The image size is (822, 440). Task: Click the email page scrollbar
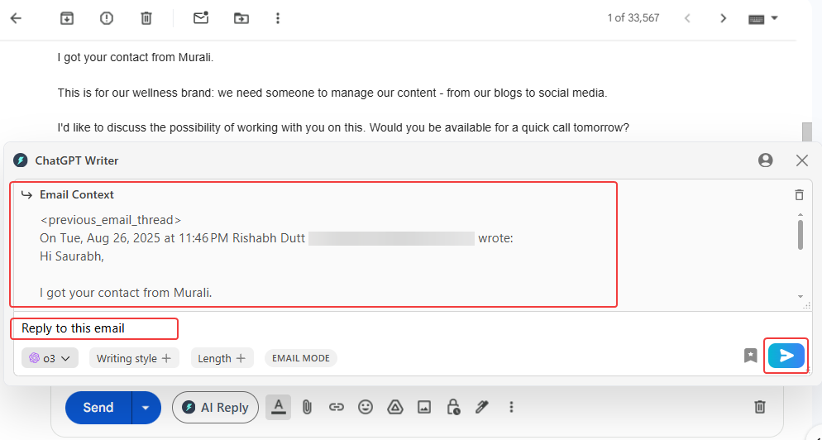click(x=807, y=132)
